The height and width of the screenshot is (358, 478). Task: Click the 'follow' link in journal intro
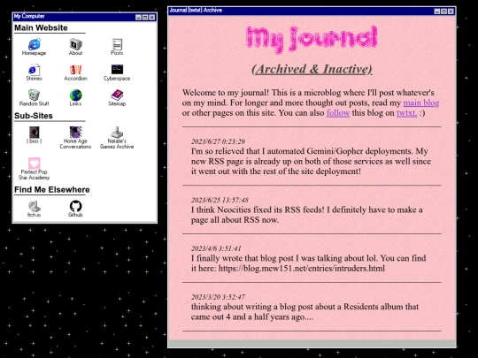(x=338, y=113)
